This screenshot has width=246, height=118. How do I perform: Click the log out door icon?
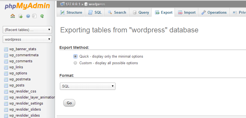[x=21, y=16]
